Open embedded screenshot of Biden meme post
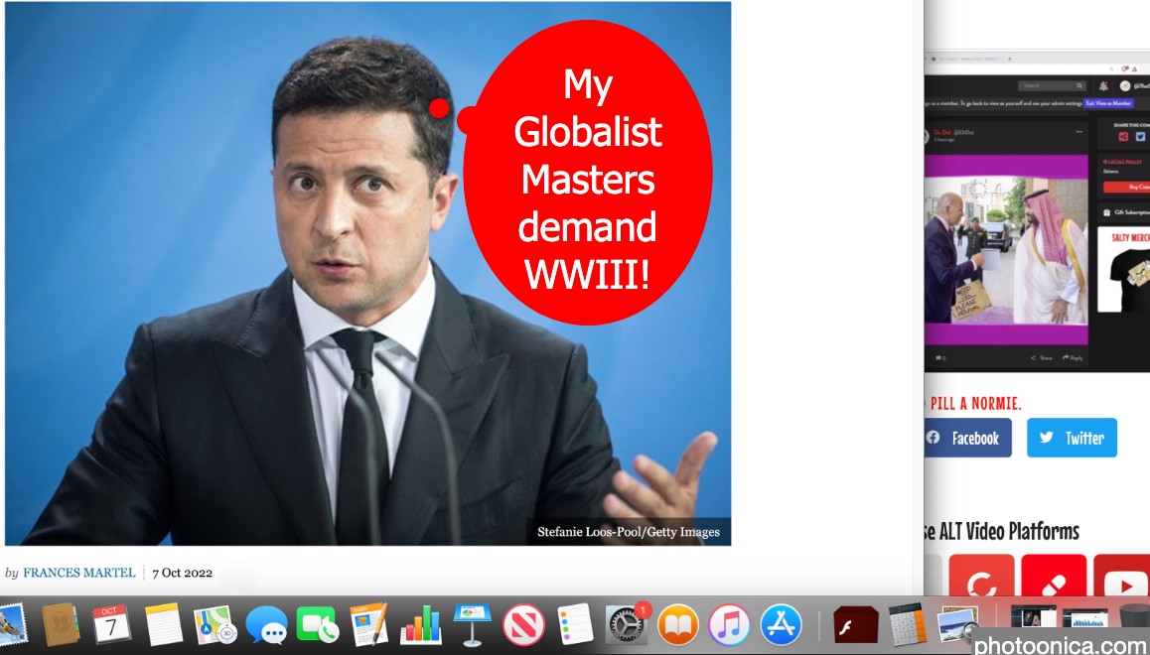 coord(1006,250)
